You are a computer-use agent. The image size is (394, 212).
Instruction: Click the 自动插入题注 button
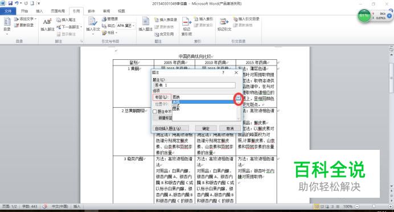coord(171,128)
